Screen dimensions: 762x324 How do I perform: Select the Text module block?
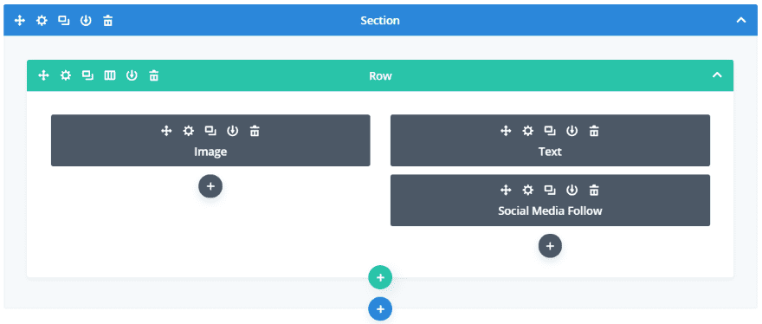(550, 140)
